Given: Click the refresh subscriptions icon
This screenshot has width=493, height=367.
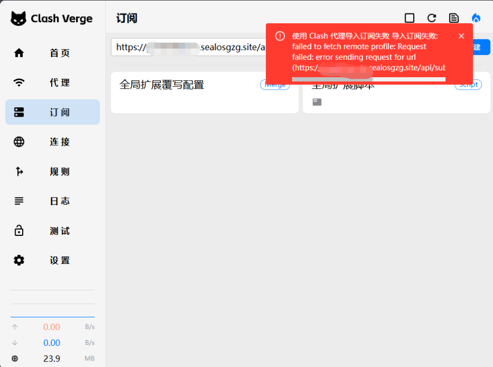Looking at the screenshot, I should [432, 17].
